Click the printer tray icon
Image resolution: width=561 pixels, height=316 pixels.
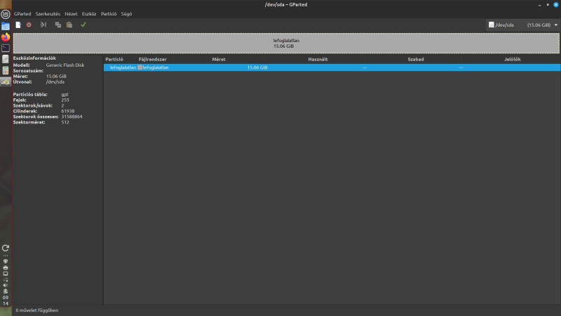6,268
